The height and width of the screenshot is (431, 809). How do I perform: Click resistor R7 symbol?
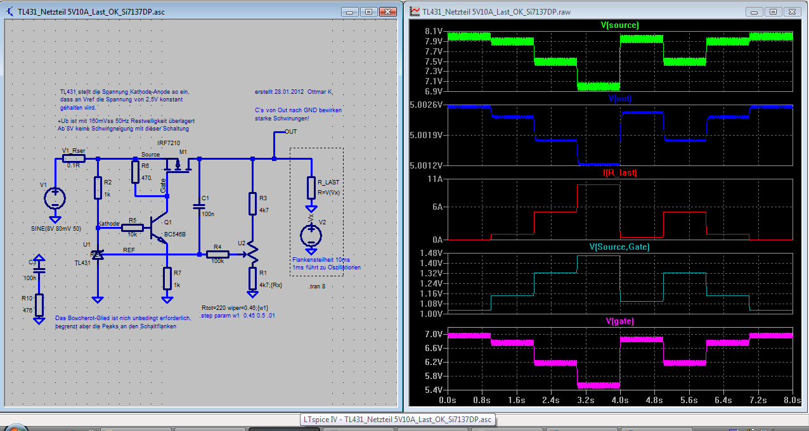point(167,278)
